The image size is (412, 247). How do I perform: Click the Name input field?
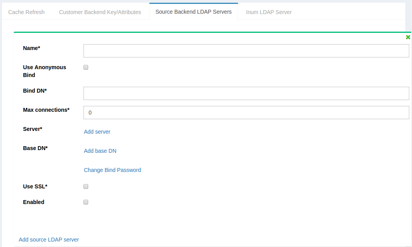246,50
